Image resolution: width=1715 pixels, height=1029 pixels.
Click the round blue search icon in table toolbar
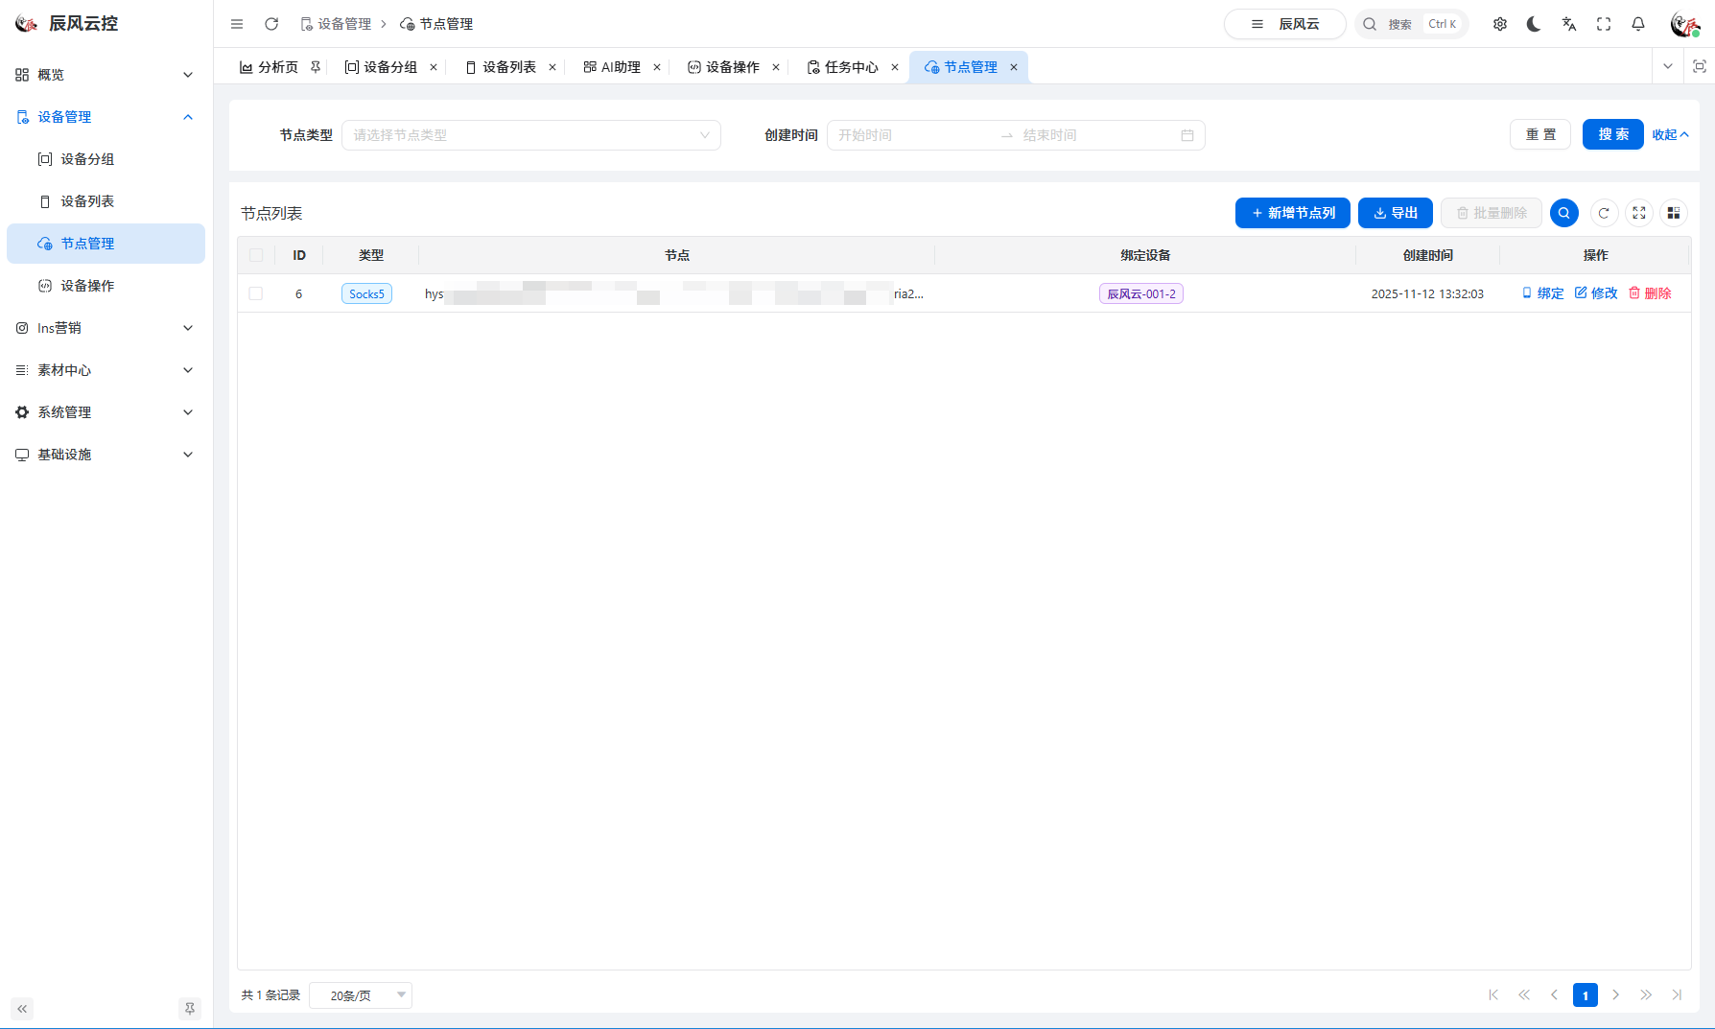(1564, 213)
